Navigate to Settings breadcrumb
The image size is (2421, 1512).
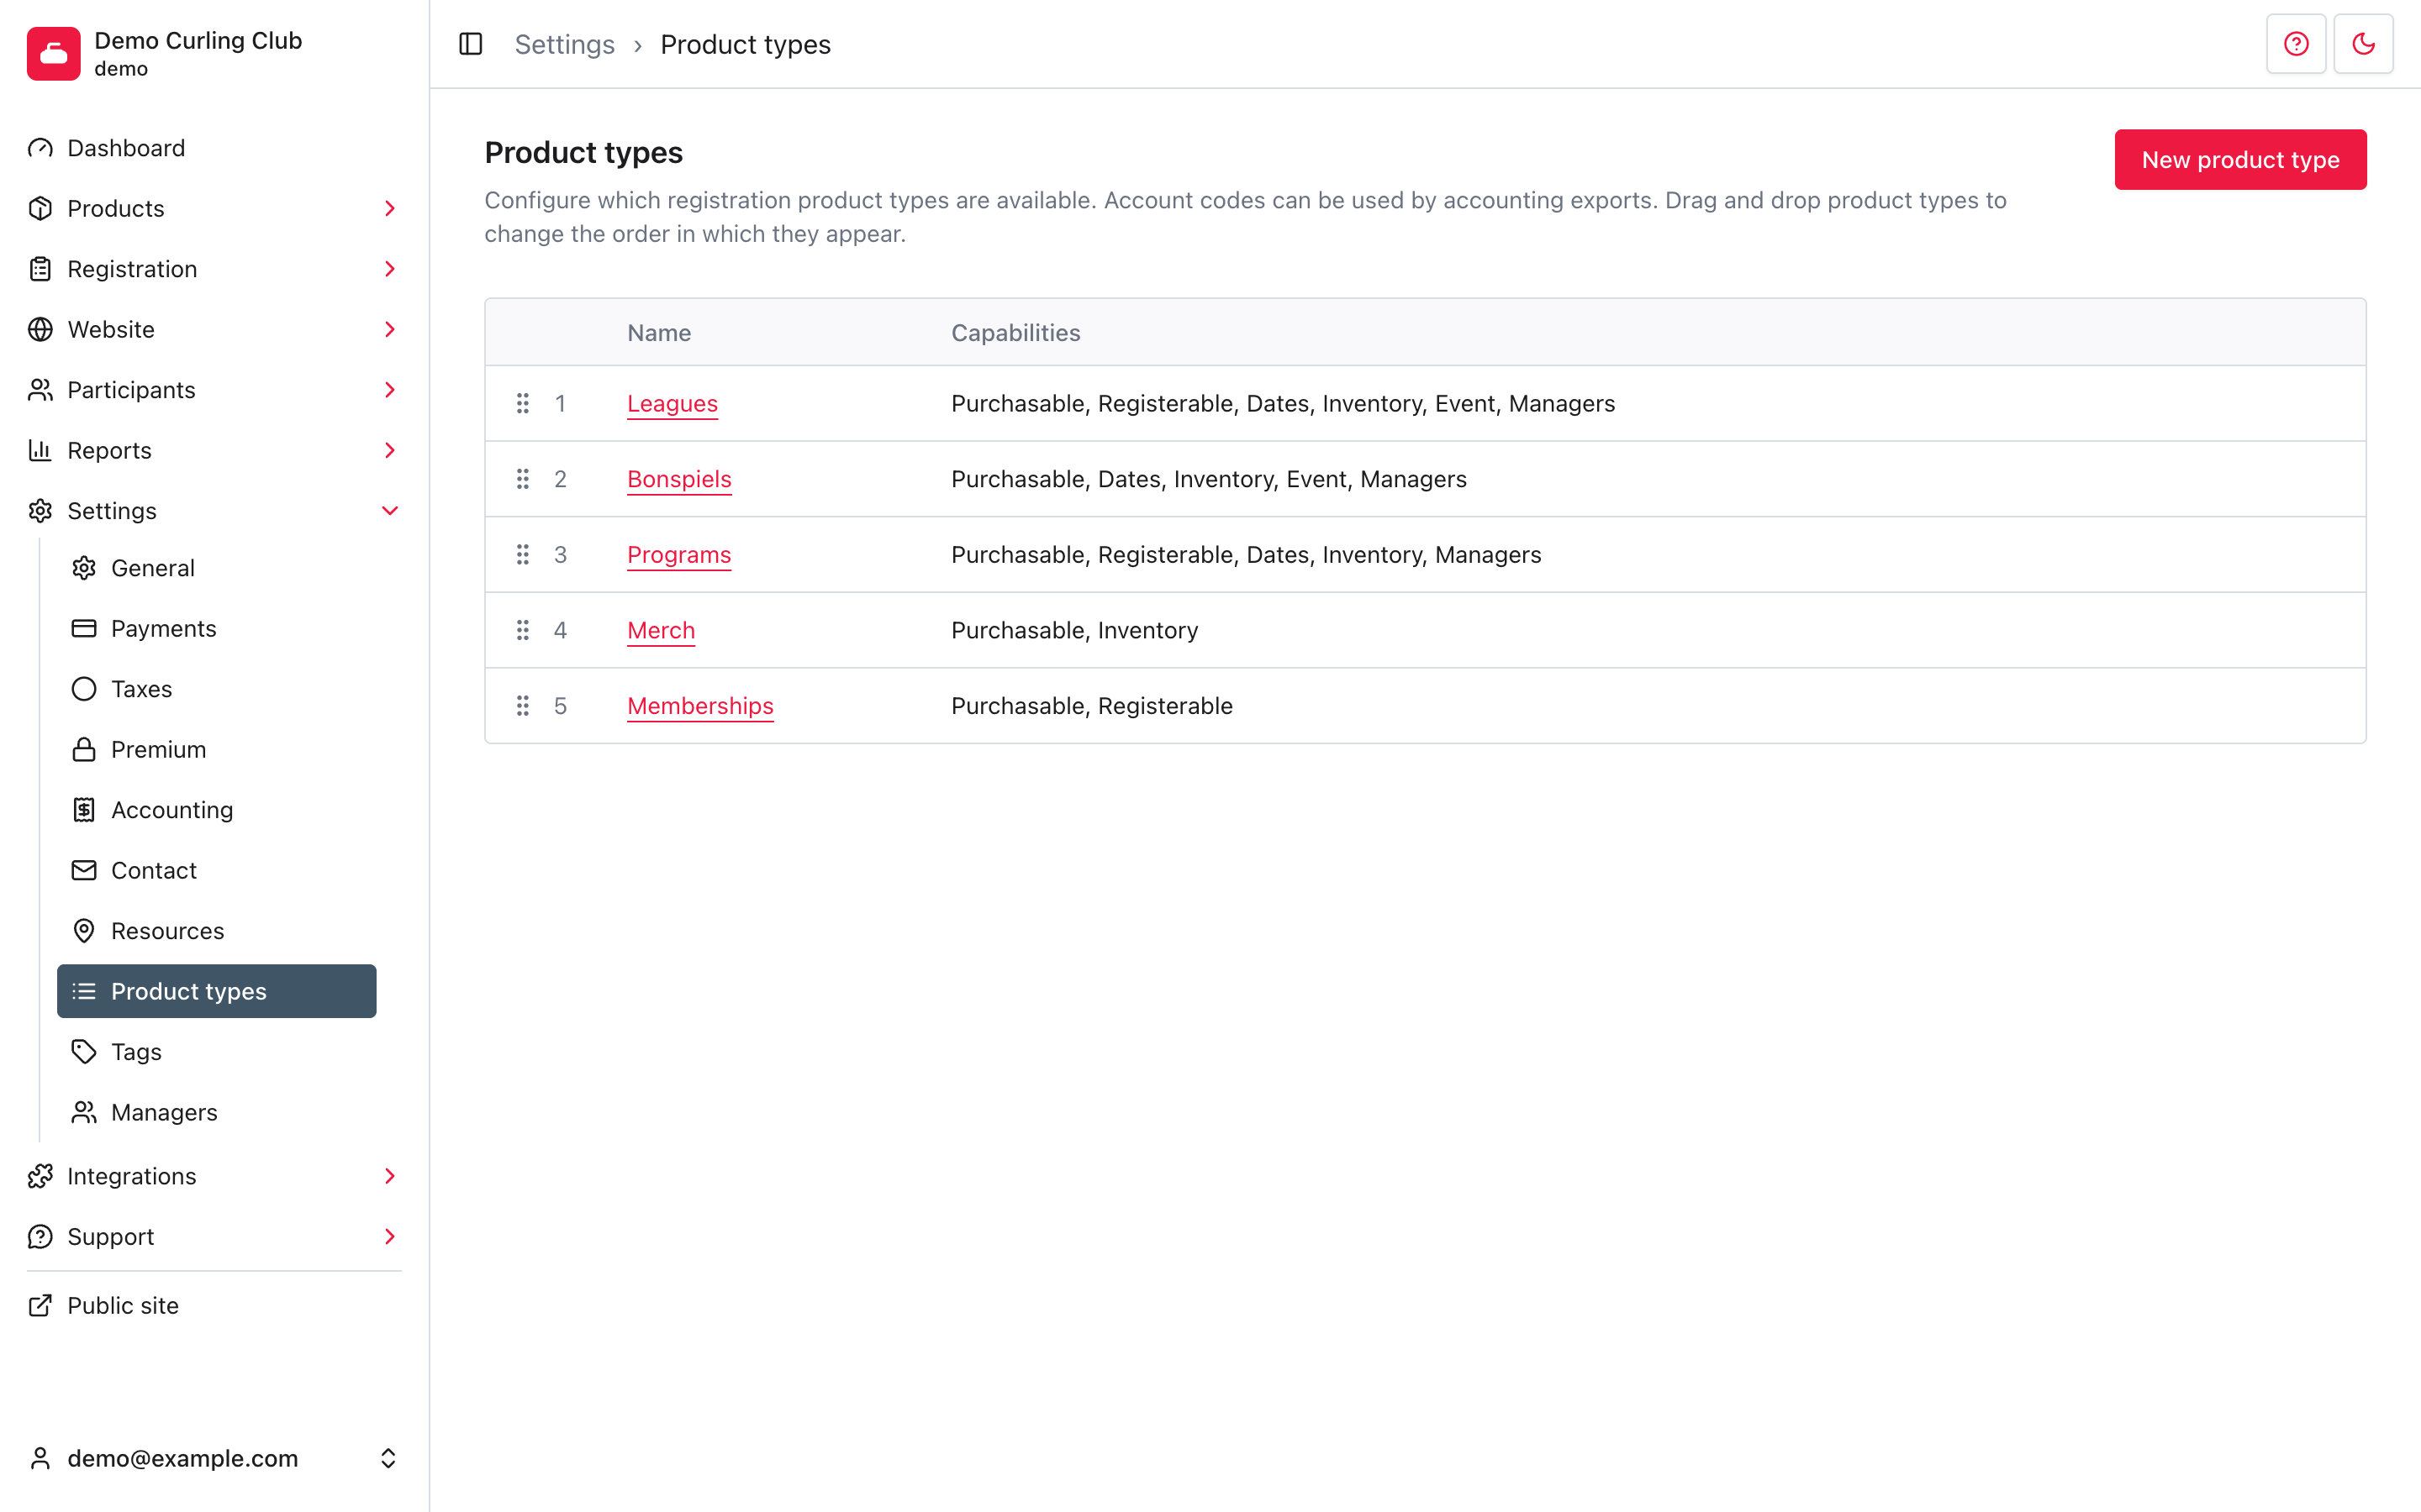pyautogui.click(x=564, y=44)
